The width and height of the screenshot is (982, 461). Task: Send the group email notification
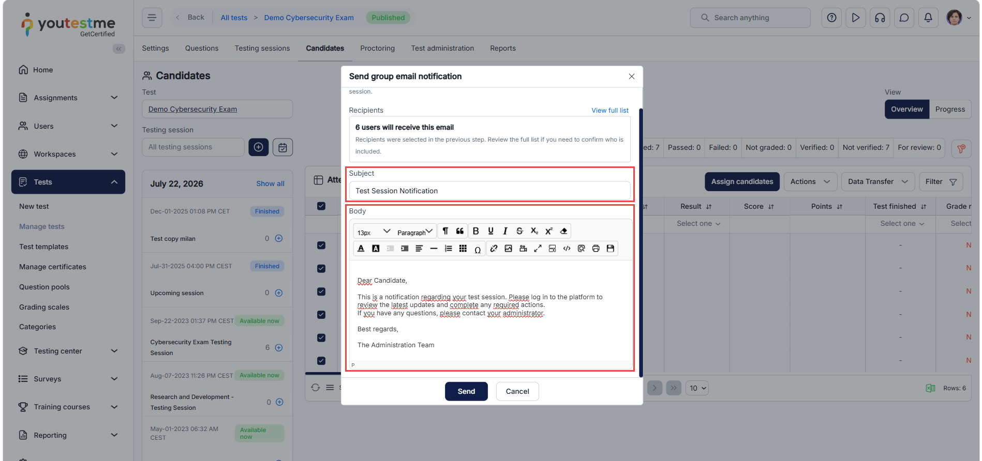point(466,391)
